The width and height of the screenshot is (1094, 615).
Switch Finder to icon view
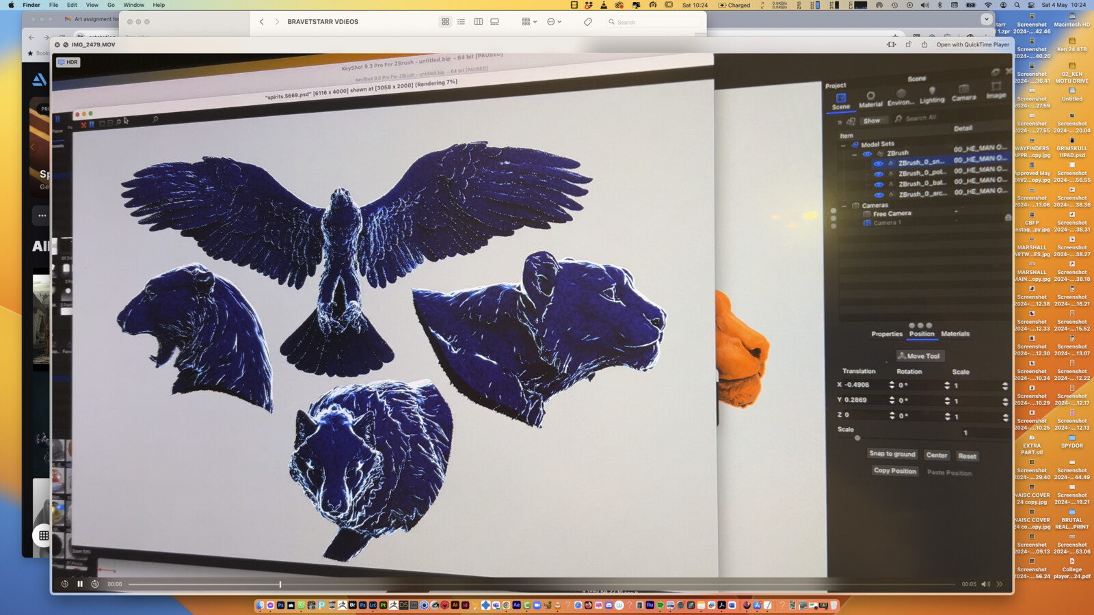[x=445, y=22]
